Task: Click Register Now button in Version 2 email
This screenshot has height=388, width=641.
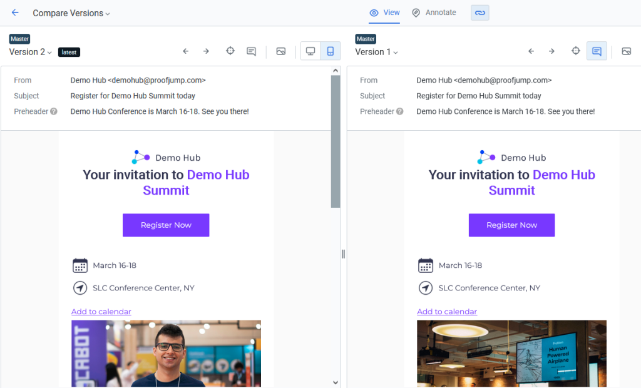Action: 166,225
